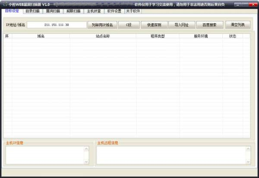This screenshot has height=178, width=259.
Task: Open the fourth scan tab before 主机侦查
Action: coord(73,11)
